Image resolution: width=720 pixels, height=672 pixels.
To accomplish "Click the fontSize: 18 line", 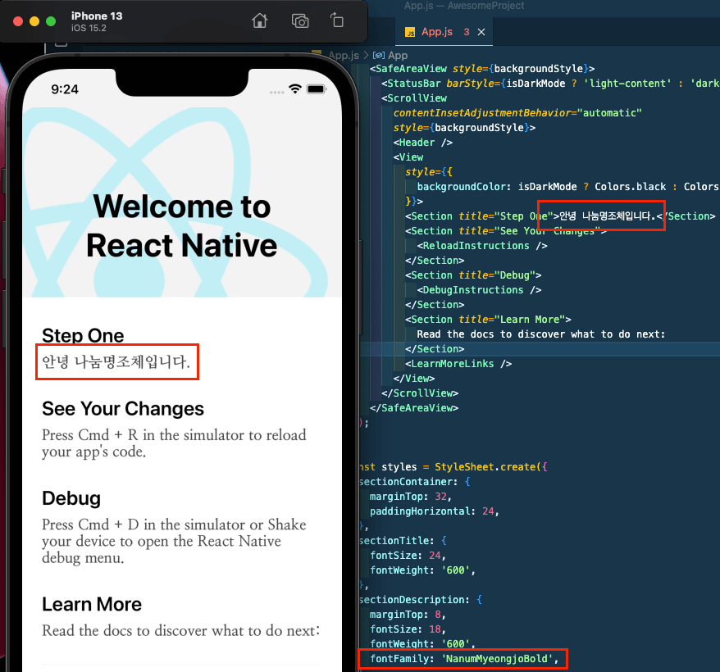I will tap(408, 629).
